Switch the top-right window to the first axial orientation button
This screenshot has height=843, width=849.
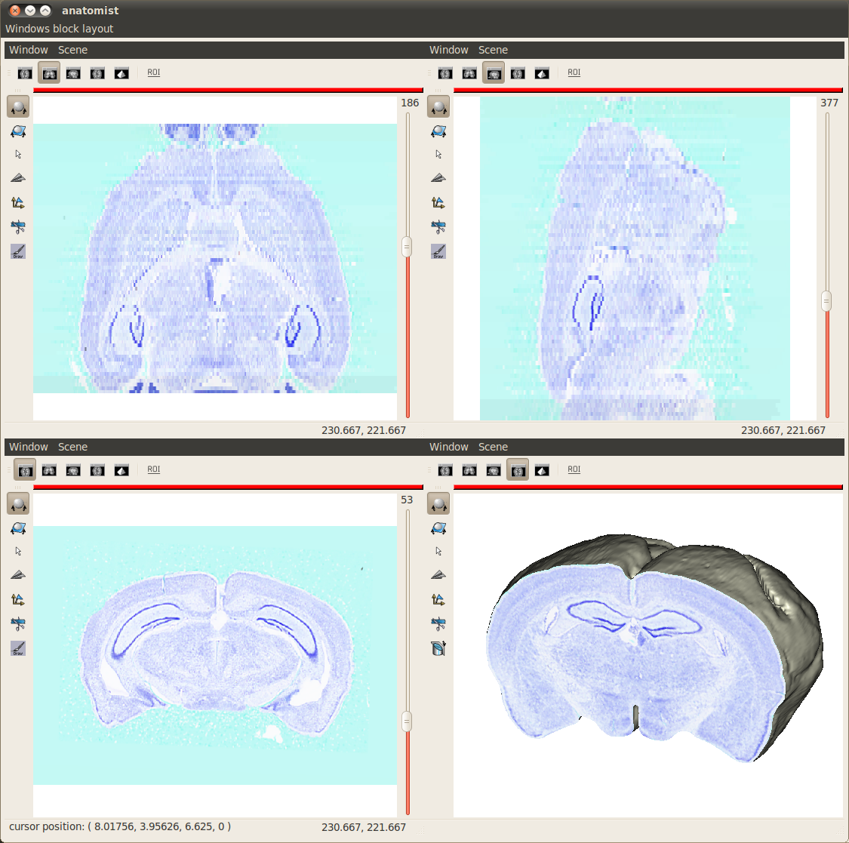pos(445,73)
